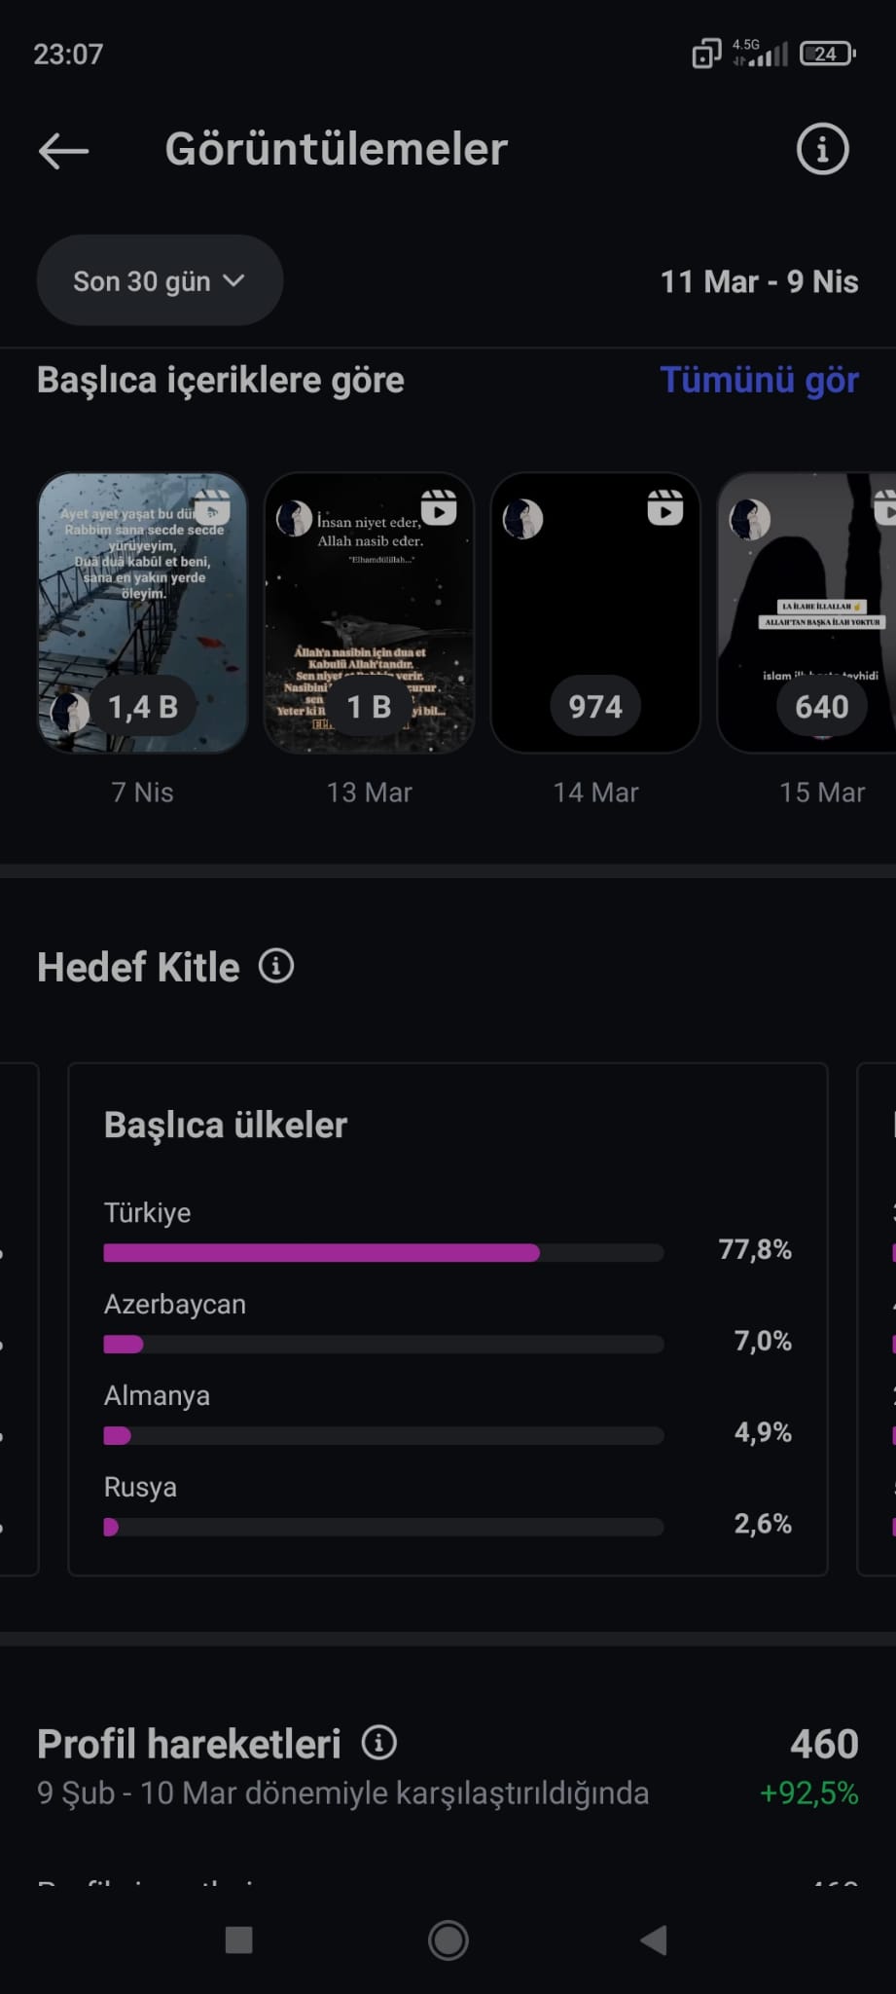This screenshot has height=1994, width=896.
Task: Open the 7 Nis reel thumbnail
Action: click(142, 612)
